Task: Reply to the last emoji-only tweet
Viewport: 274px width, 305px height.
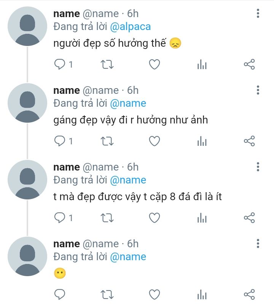Action: [60, 294]
